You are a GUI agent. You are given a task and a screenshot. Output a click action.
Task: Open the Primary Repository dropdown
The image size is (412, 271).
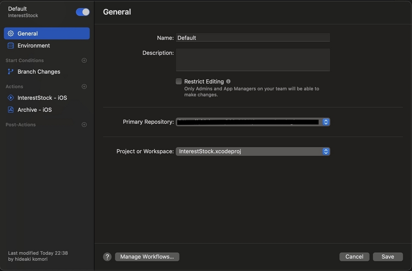coord(253,122)
